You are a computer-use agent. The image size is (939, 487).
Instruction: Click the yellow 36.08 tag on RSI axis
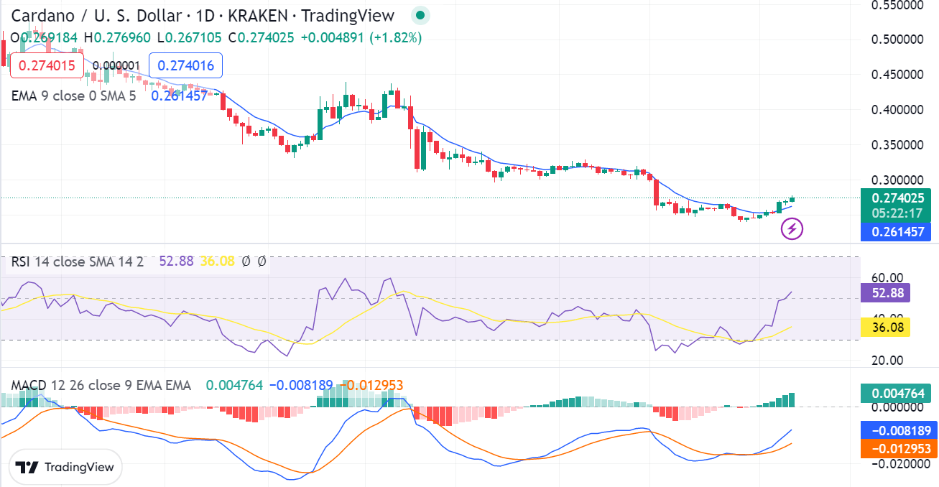pos(885,327)
